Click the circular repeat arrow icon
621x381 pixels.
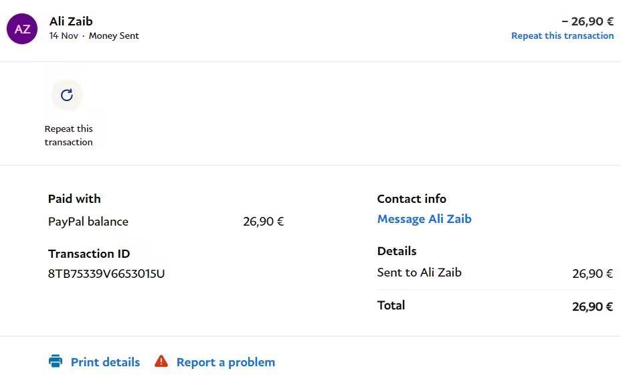(x=67, y=95)
